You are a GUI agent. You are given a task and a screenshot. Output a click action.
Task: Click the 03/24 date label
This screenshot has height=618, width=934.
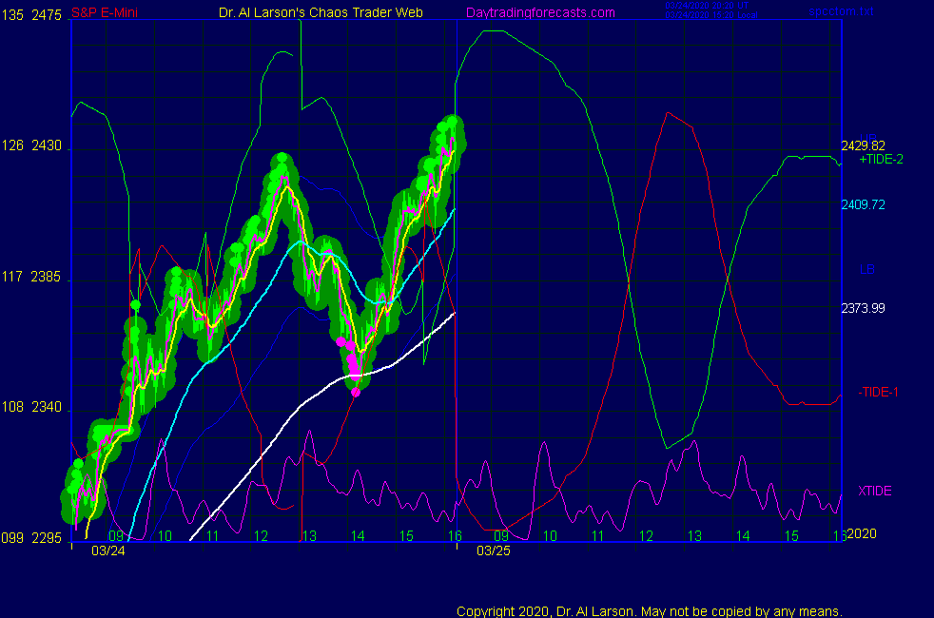click(x=107, y=550)
